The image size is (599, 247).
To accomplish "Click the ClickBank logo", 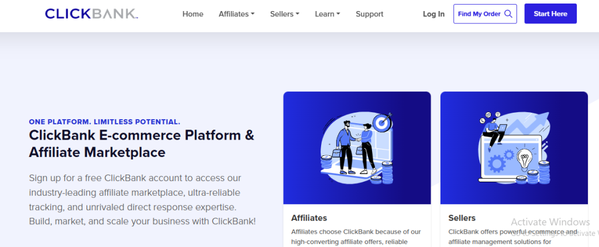I will [x=91, y=14].
